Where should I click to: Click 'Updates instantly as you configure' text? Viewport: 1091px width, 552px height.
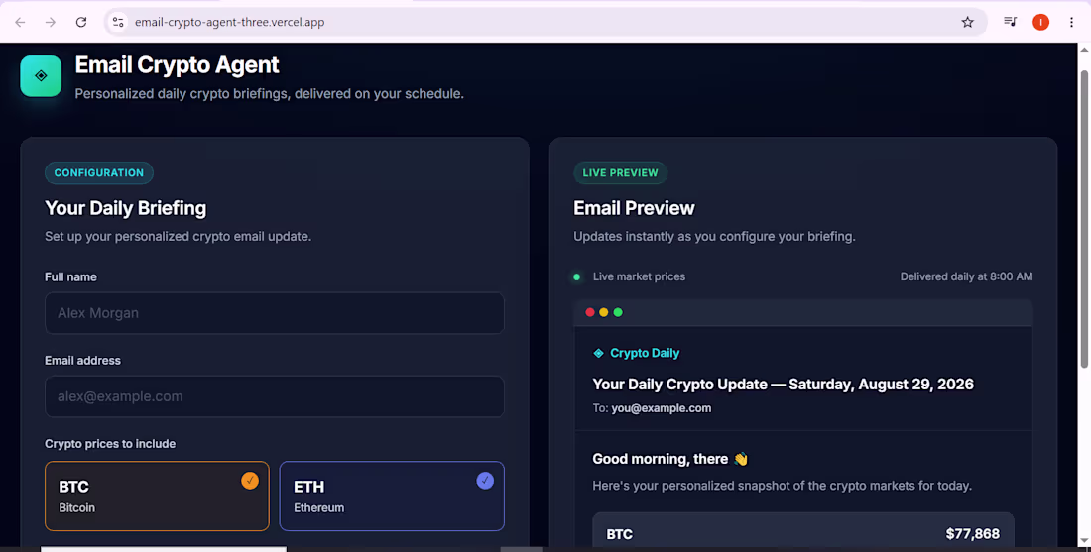(714, 237)
